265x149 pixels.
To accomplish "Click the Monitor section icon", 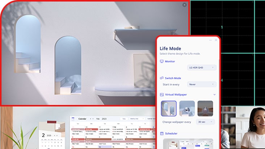I will click(162, 62).
